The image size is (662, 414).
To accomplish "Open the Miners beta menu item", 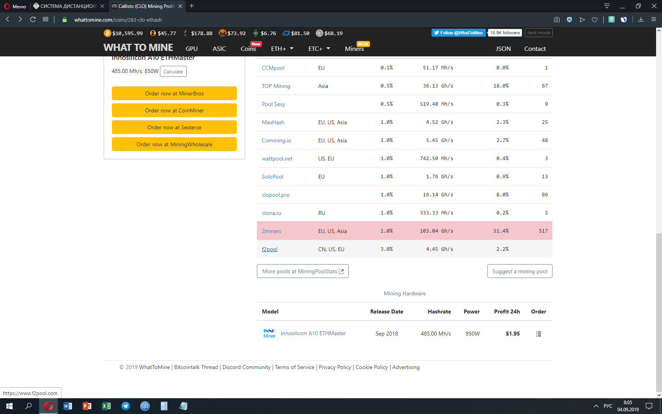I will coord(354,48).
